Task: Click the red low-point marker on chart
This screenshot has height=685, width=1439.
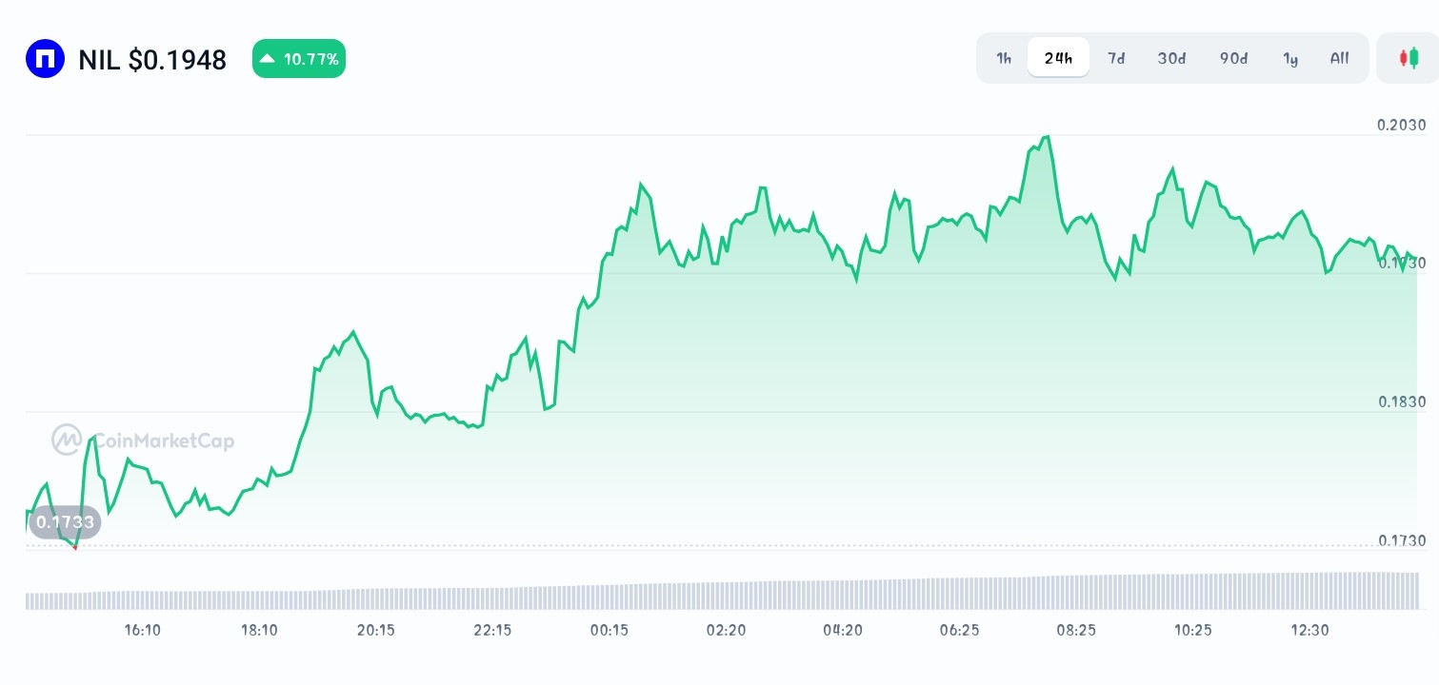Action: coord(74,547)
